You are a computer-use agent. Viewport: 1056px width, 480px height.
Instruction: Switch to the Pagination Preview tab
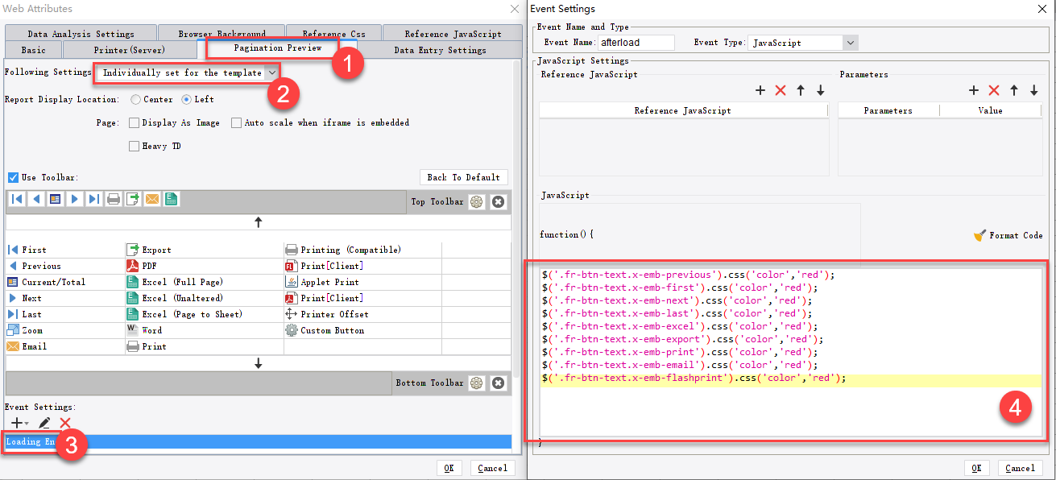click(x=277, y=48)
